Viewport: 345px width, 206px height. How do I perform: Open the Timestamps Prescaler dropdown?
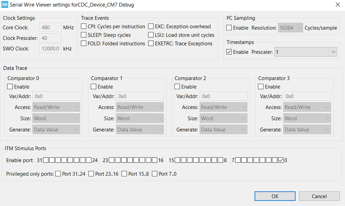pos(306,52)
